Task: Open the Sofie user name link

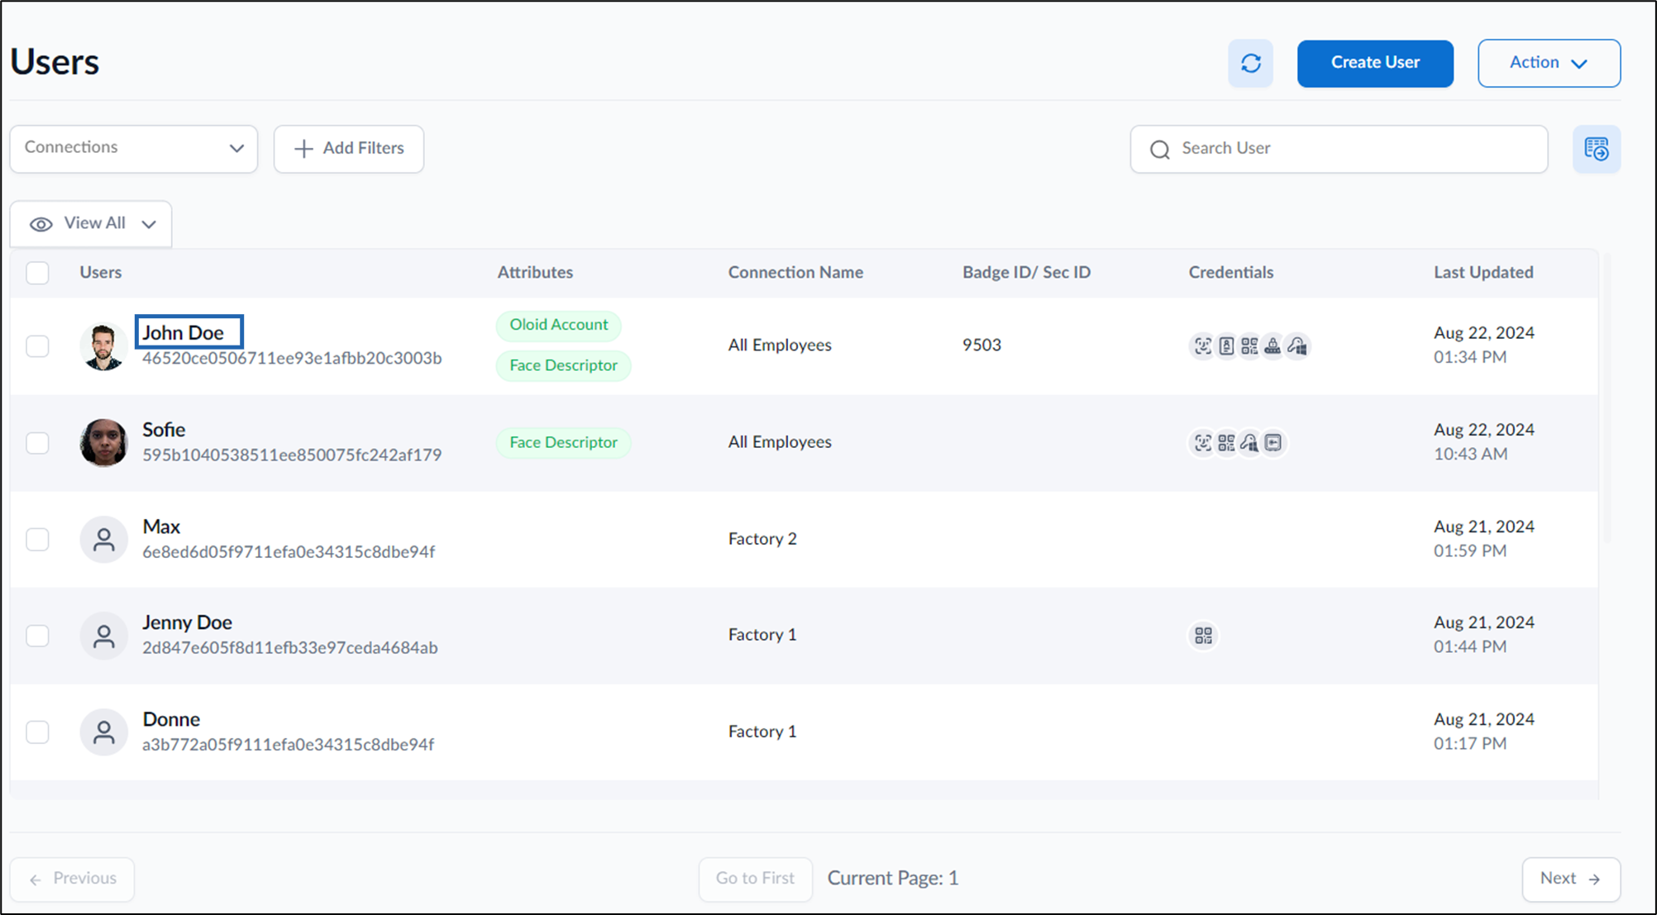Action: pyautogui.click(x=164, y=430)
